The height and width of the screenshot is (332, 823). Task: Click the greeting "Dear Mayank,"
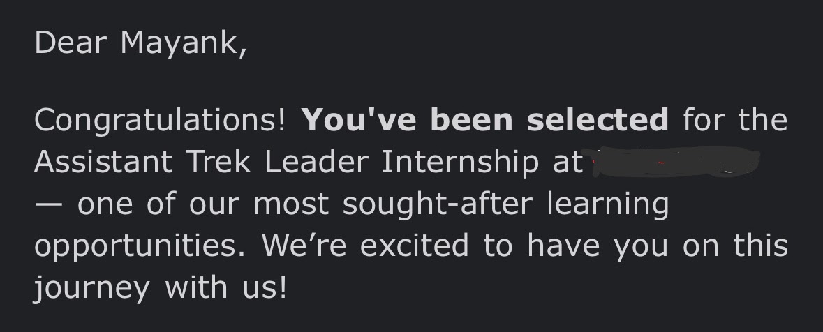[x=140, y=44]
